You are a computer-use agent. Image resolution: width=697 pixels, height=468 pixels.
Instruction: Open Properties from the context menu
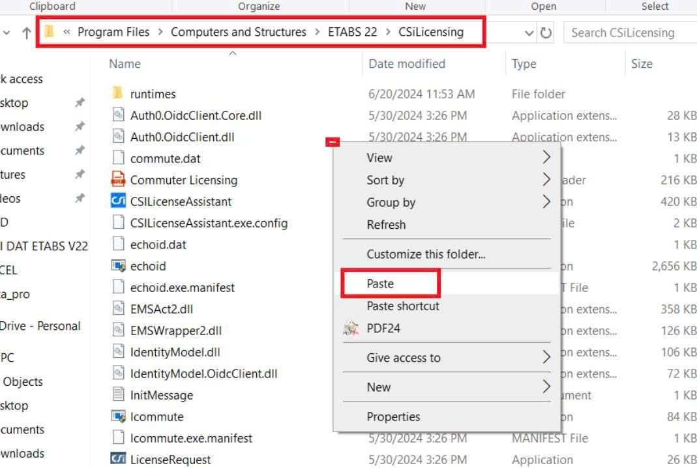393,417
